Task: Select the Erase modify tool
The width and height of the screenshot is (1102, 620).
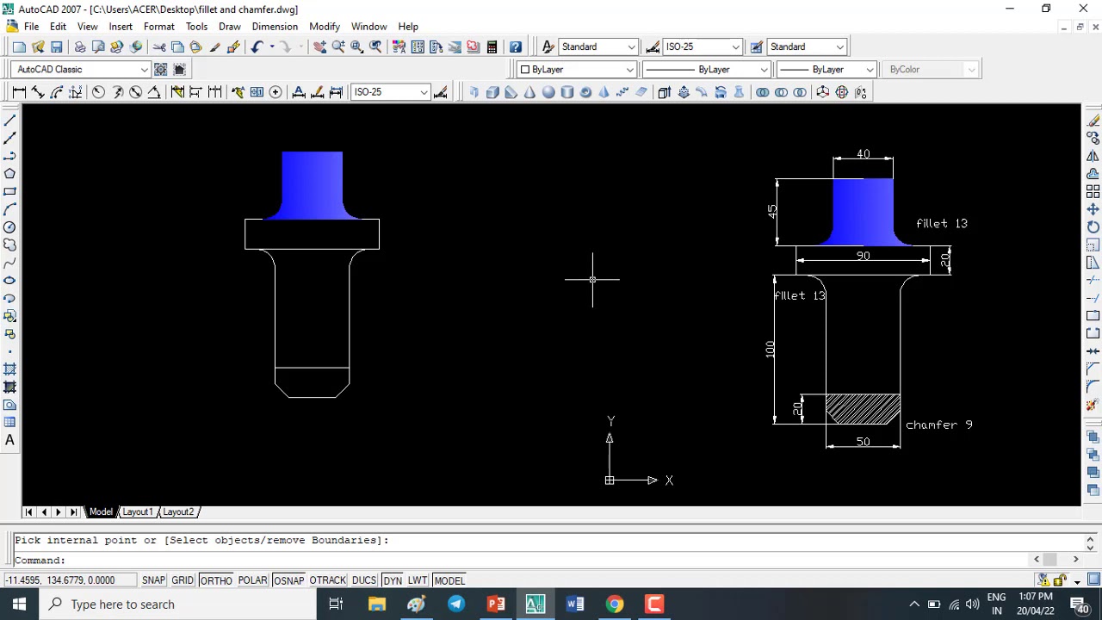Action: point(1093,120)
